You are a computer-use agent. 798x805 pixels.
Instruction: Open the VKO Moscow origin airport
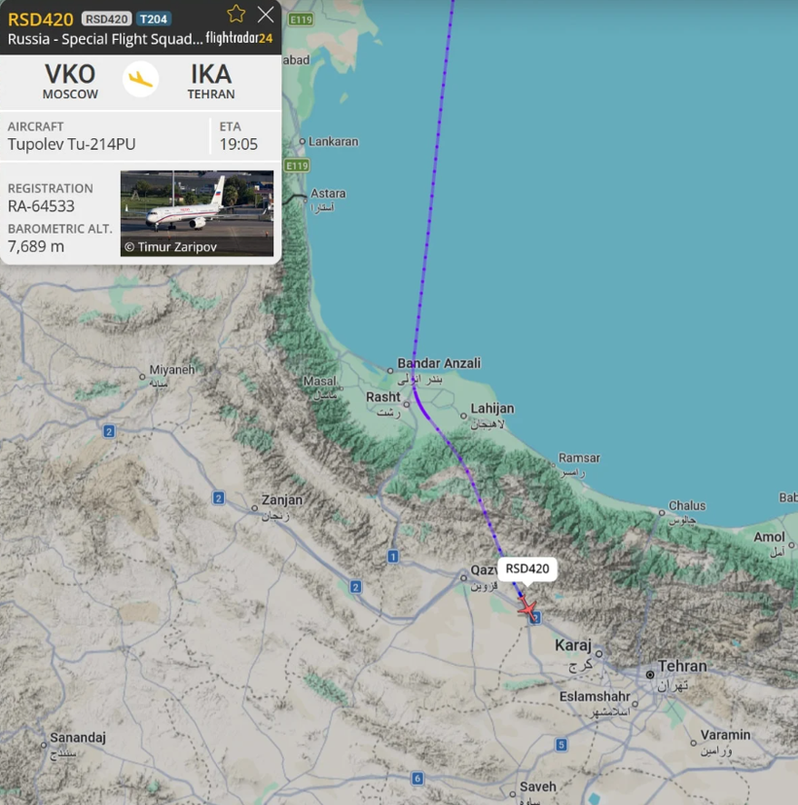[x=70, y=81]
